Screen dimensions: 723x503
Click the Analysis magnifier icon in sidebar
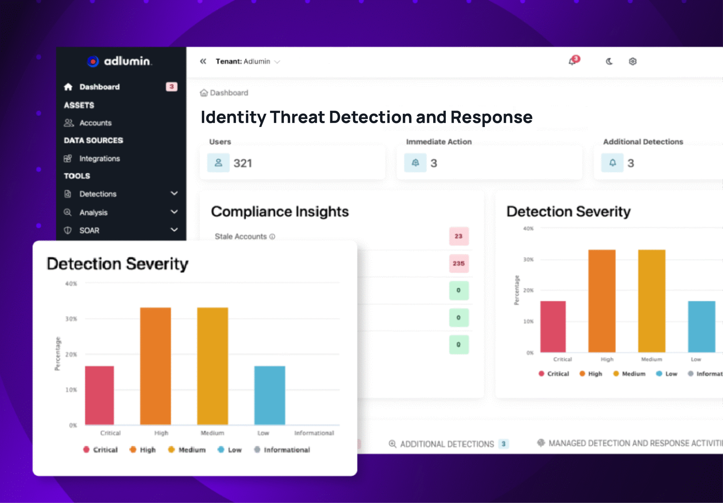coord(68,212)
